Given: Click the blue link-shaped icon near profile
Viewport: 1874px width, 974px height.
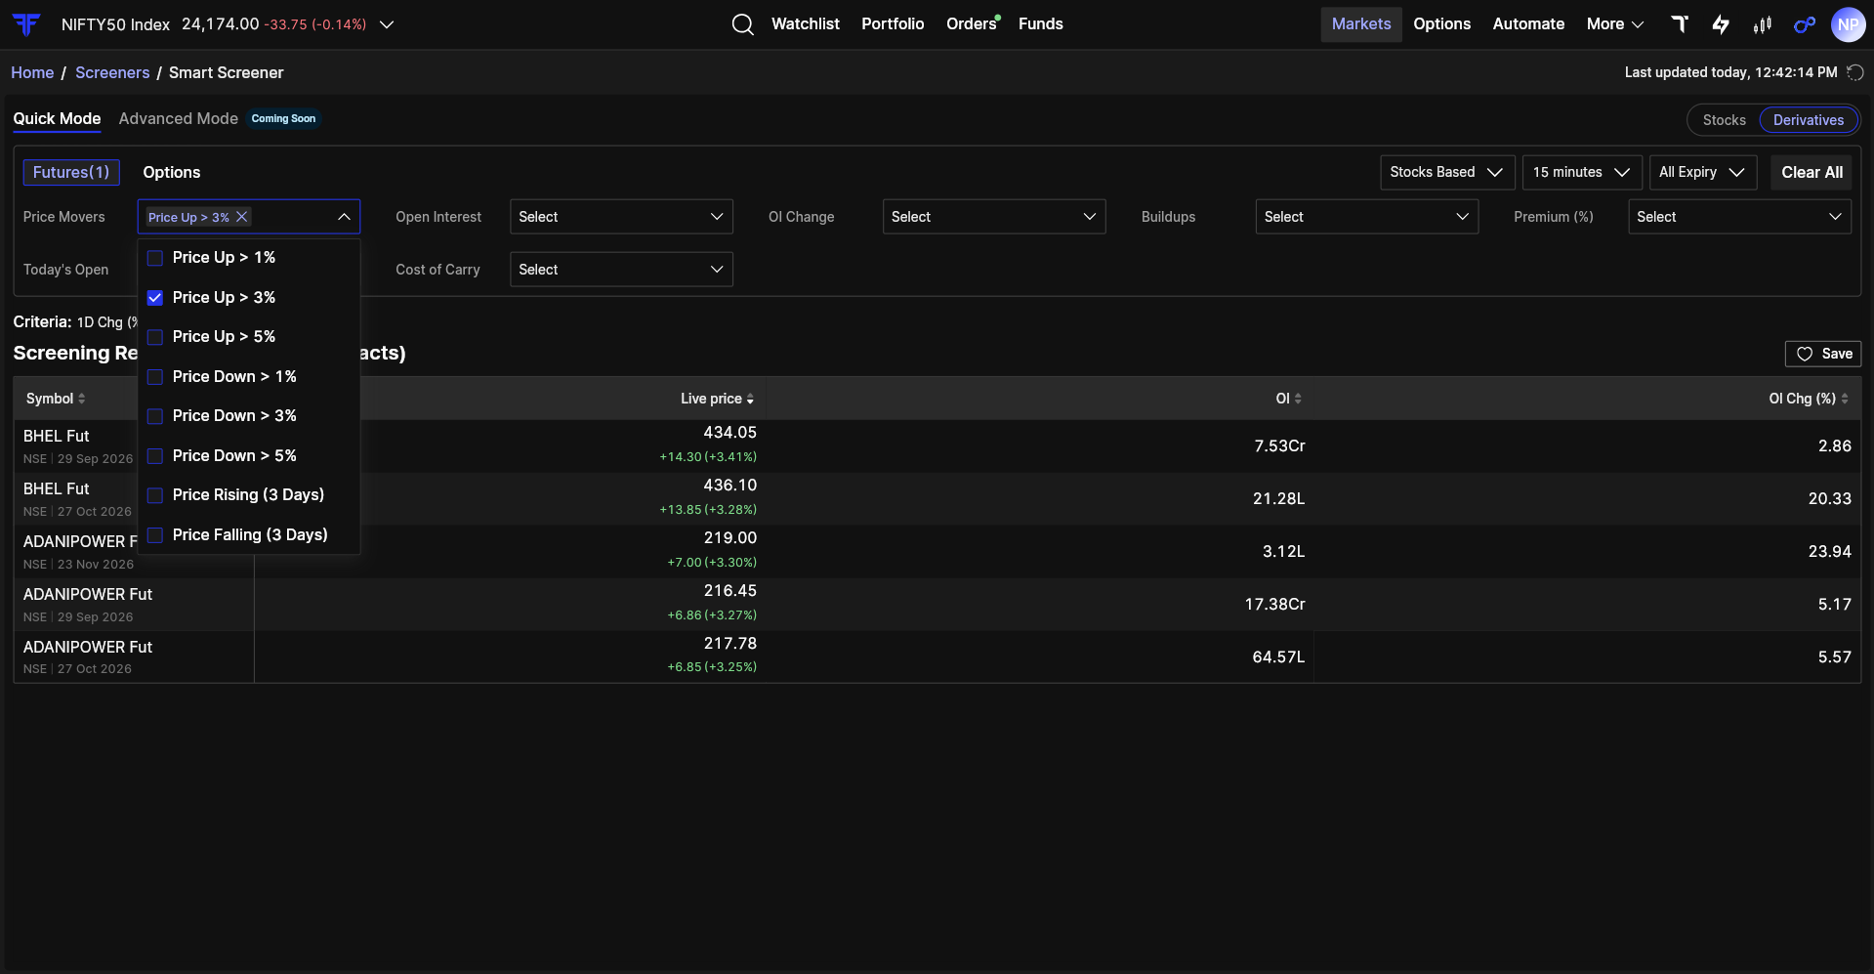Looking at the screenshot, I should [1805, 24].
